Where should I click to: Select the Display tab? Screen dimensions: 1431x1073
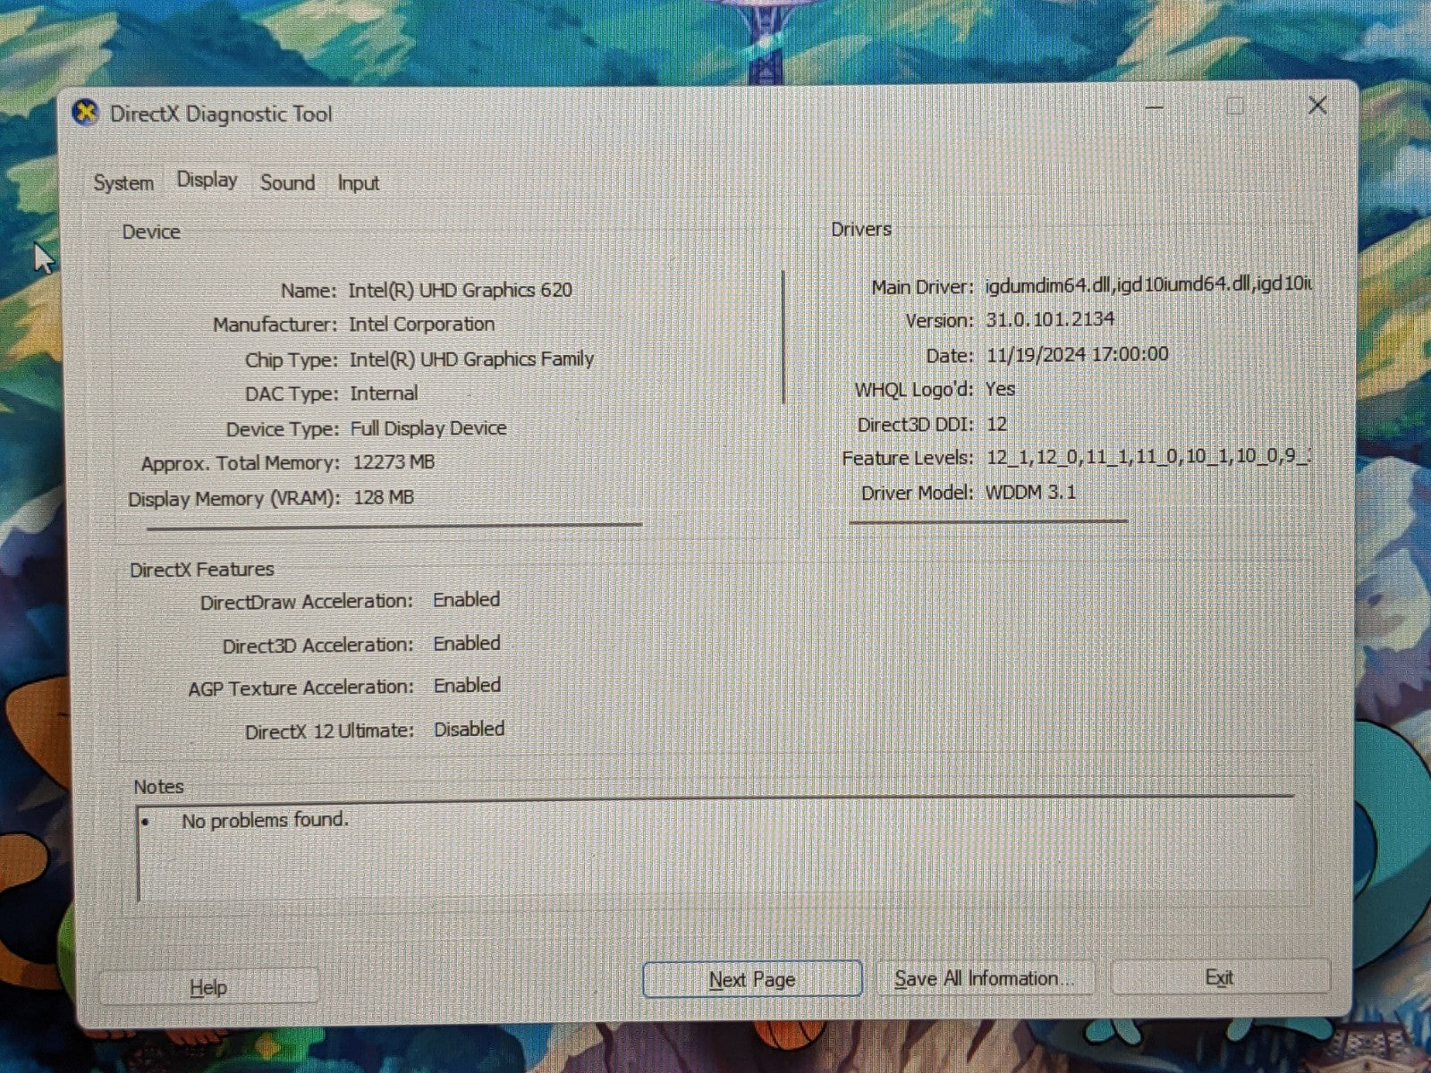click(207, 180)
